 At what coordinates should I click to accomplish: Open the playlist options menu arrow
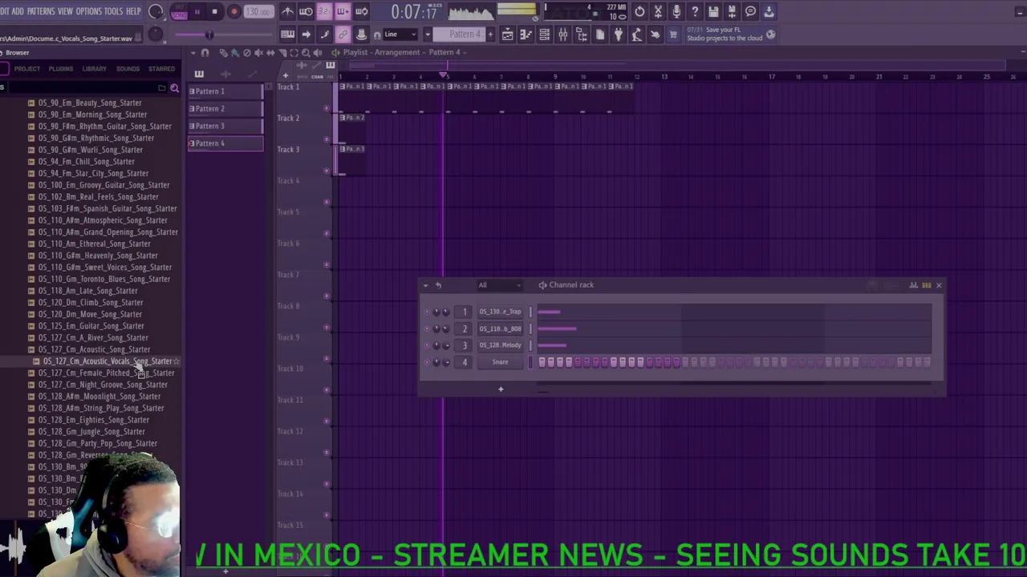[193, 53]
